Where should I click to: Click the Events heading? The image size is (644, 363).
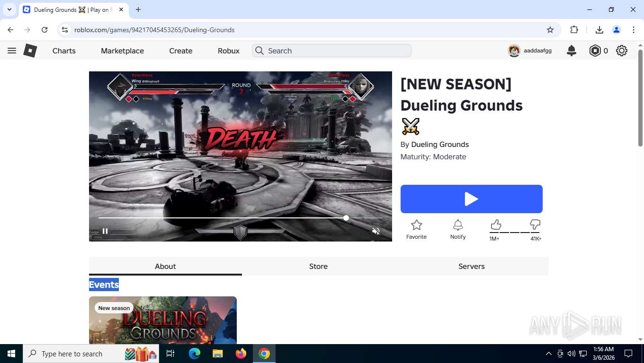click(x=104, y=285)
